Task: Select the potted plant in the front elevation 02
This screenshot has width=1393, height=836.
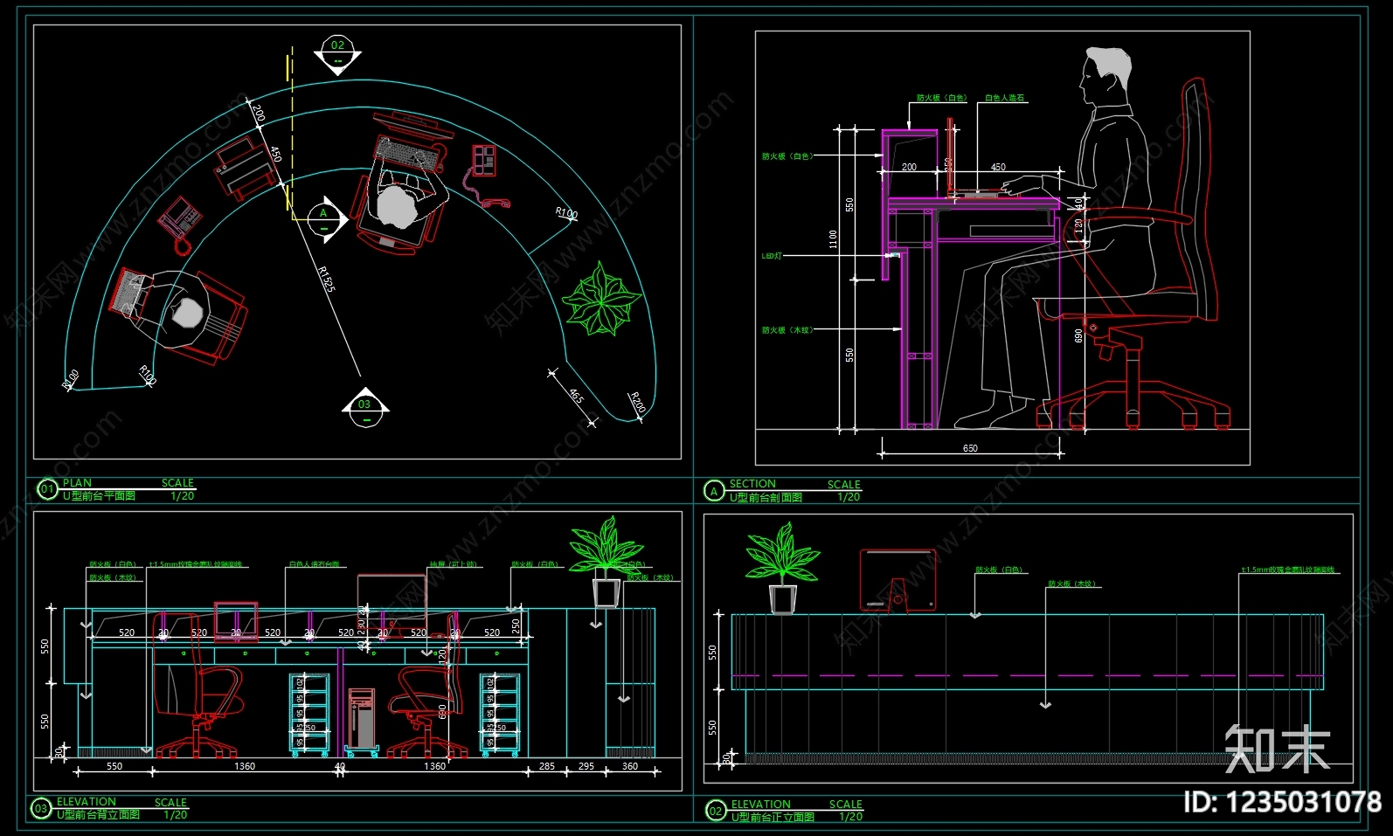Action: tap(782, 569)
